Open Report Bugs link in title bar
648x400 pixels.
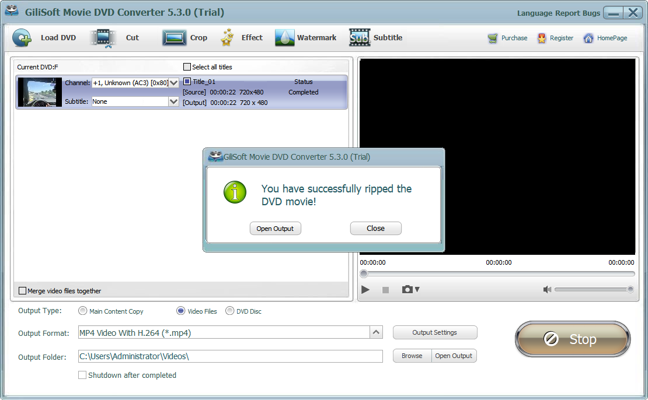(x=577, y=13)
